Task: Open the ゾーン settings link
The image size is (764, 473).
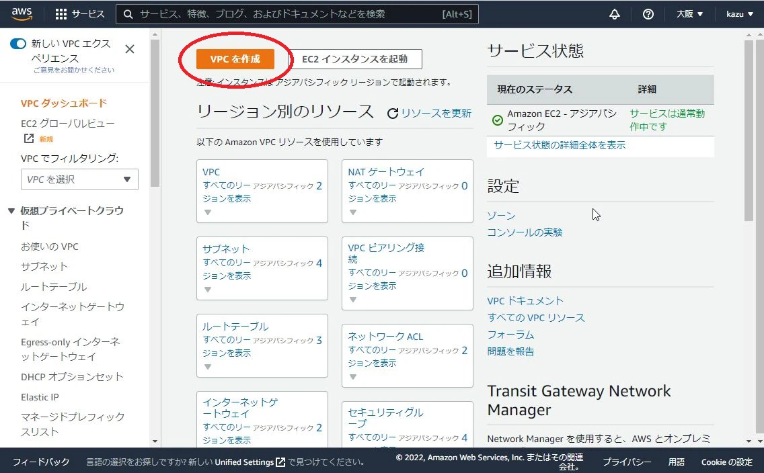Action: click(x=502, y=216)
